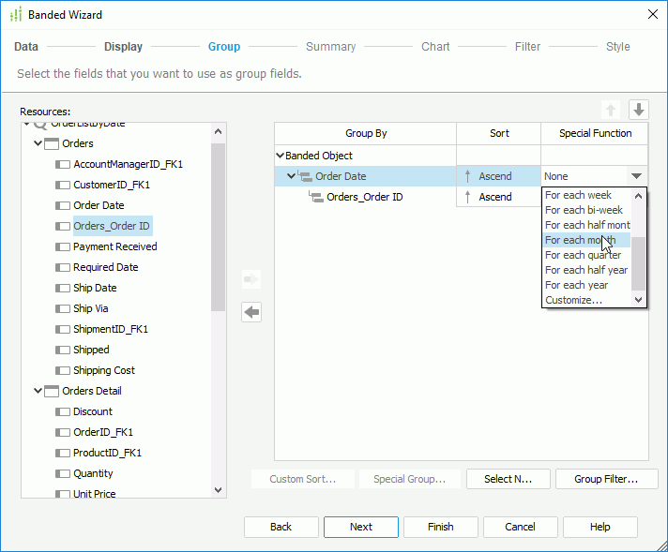Click the Banded Wizard title bar icon
The image size is (668, 552).
(16, 14)
